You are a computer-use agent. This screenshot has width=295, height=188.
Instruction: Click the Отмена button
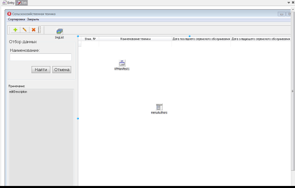coord(62,70)
